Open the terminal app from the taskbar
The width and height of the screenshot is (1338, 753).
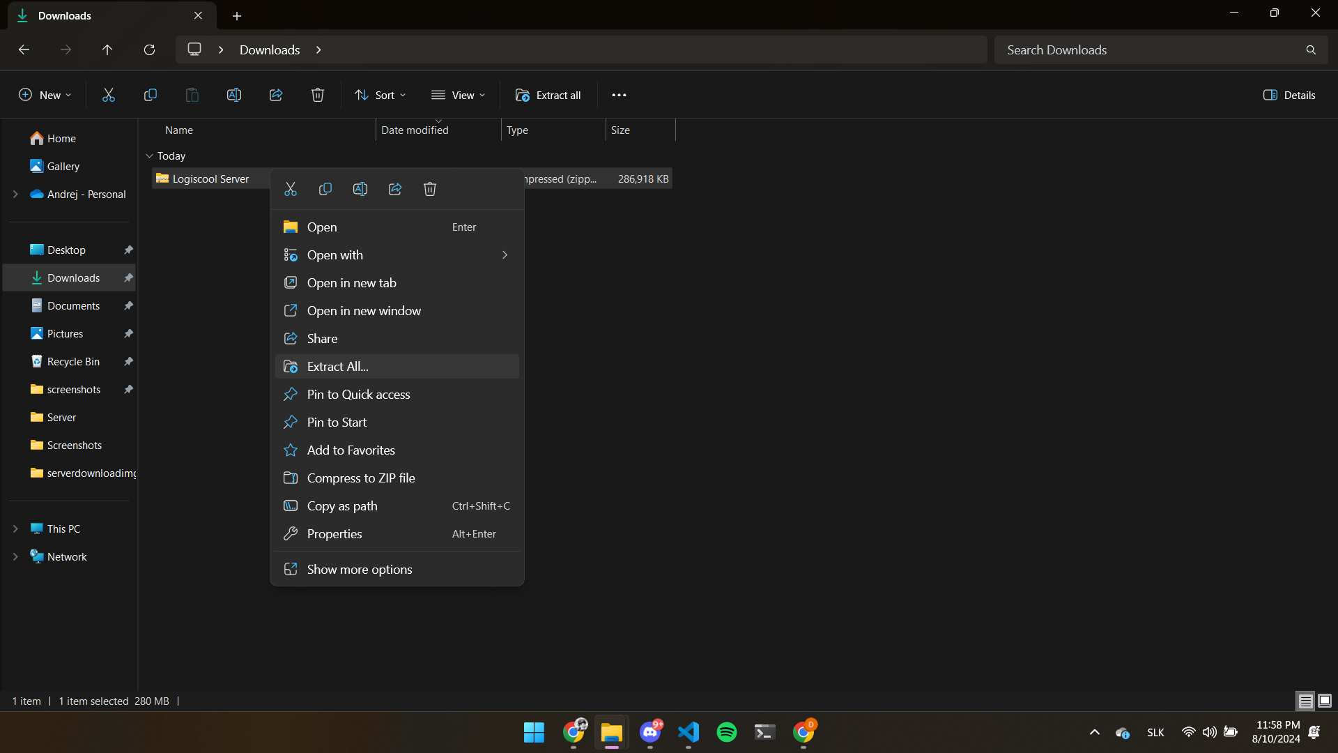(x=764, y=732)
